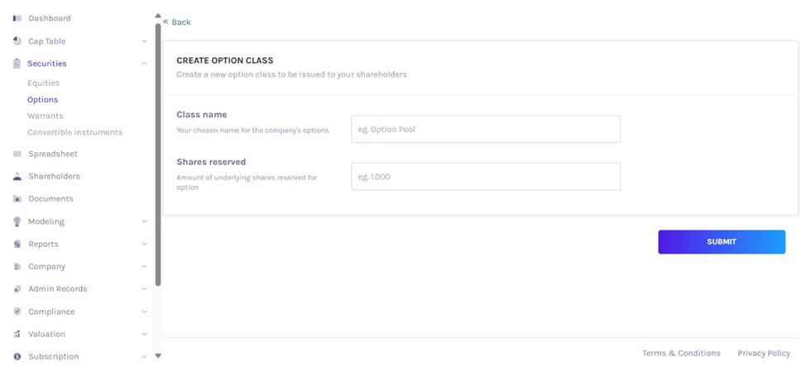This screenshot has height=367, width=806.
Task: Open the Equities submenu item
Action: point(43,83)
